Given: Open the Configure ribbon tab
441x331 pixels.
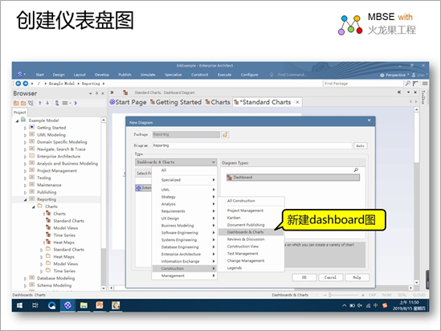Looking at the screenshot, I should [249, 75].
